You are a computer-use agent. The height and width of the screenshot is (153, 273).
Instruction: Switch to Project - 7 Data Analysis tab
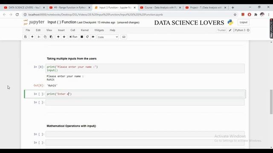pos(206,8)
